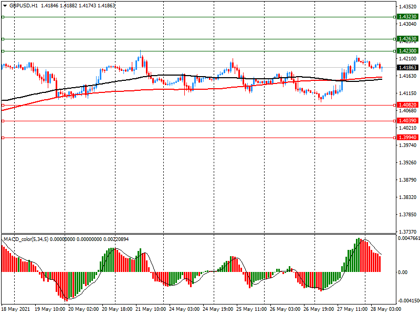Click the dark 1.42300 level price tag
This screenshot has height=315, width=420.
407,51
